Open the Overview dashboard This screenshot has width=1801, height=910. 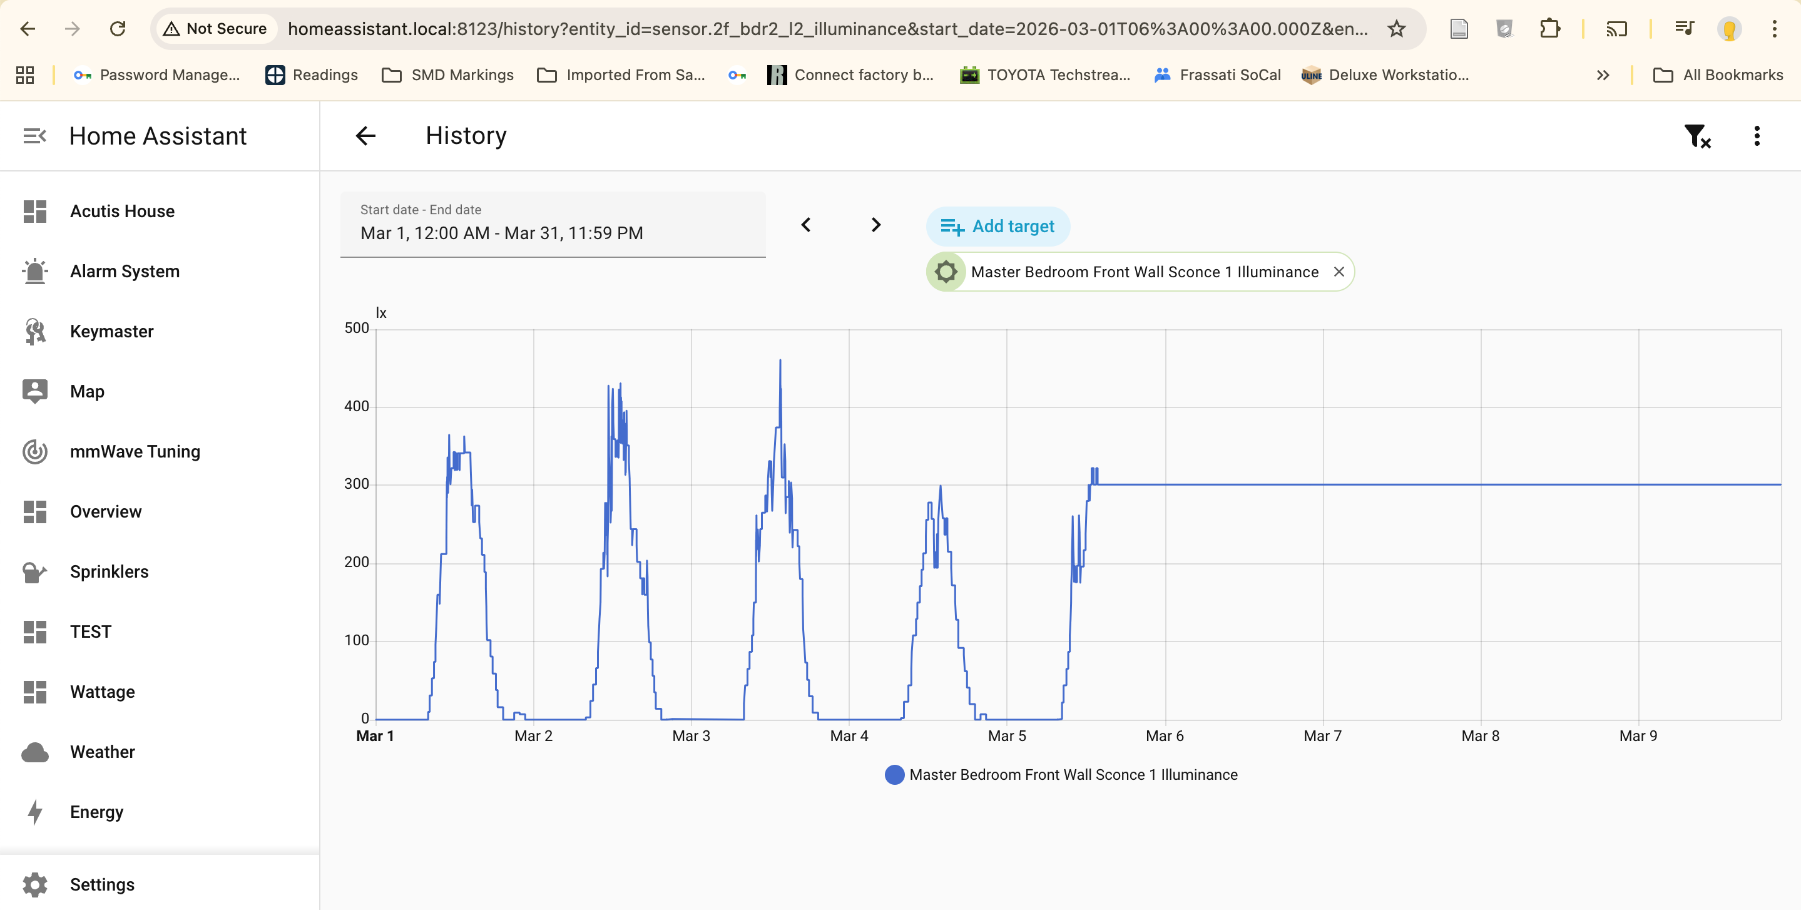(106, 512)
